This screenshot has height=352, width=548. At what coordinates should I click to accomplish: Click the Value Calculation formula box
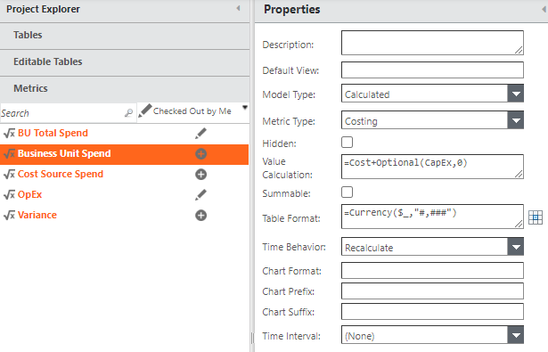click(x=432, y=167)
